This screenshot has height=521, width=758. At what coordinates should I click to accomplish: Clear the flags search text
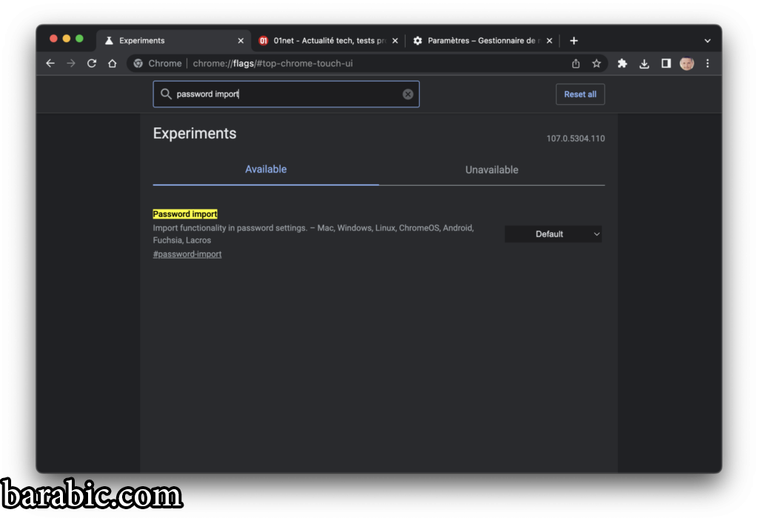408,94
